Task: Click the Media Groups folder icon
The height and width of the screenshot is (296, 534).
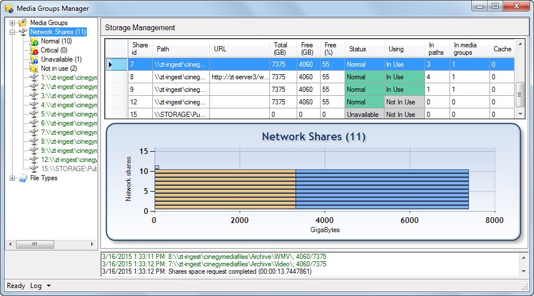Action: [23, 23]
